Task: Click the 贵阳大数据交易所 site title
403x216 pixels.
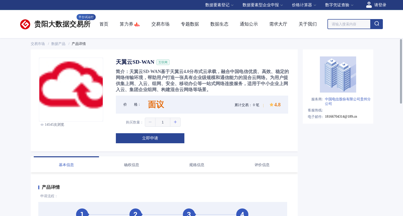Action: tap(62, 24)
